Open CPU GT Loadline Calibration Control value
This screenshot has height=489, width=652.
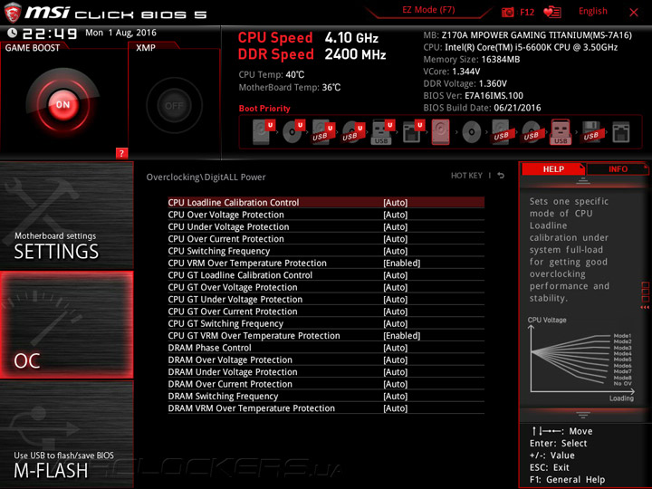click(396, 275)
